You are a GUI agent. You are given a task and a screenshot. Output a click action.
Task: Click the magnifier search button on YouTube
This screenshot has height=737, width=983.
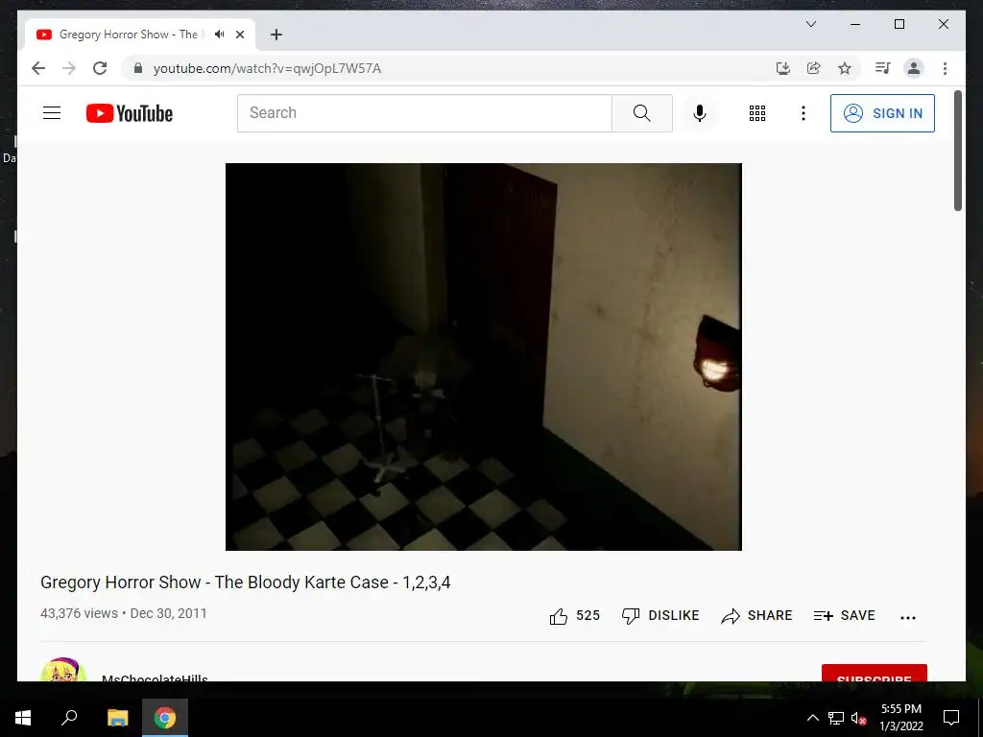point(642,113)
